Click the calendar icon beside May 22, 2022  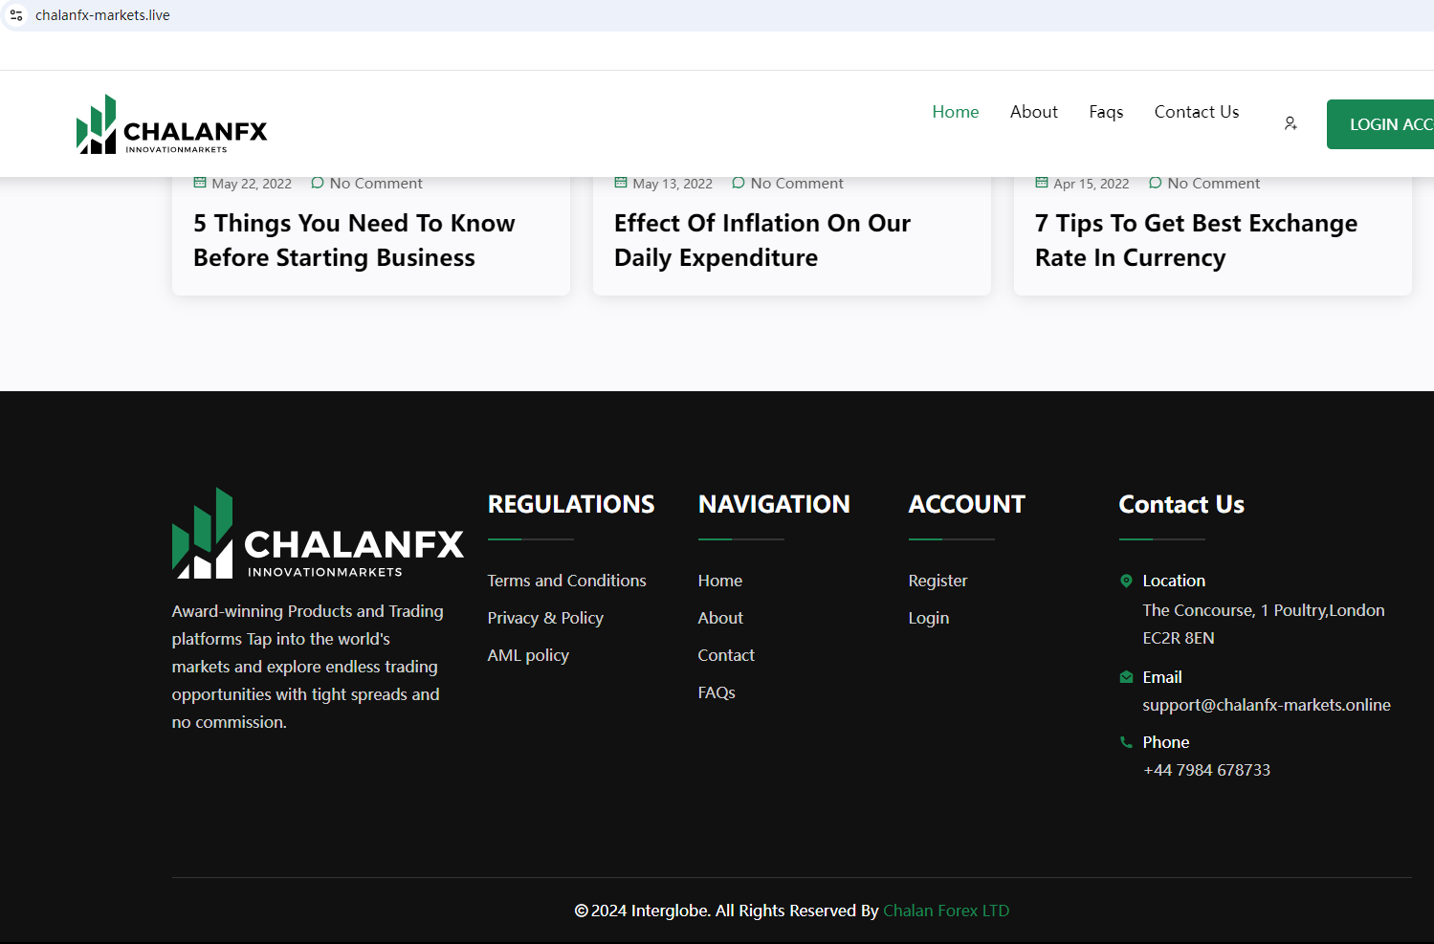tap(200, 183)
